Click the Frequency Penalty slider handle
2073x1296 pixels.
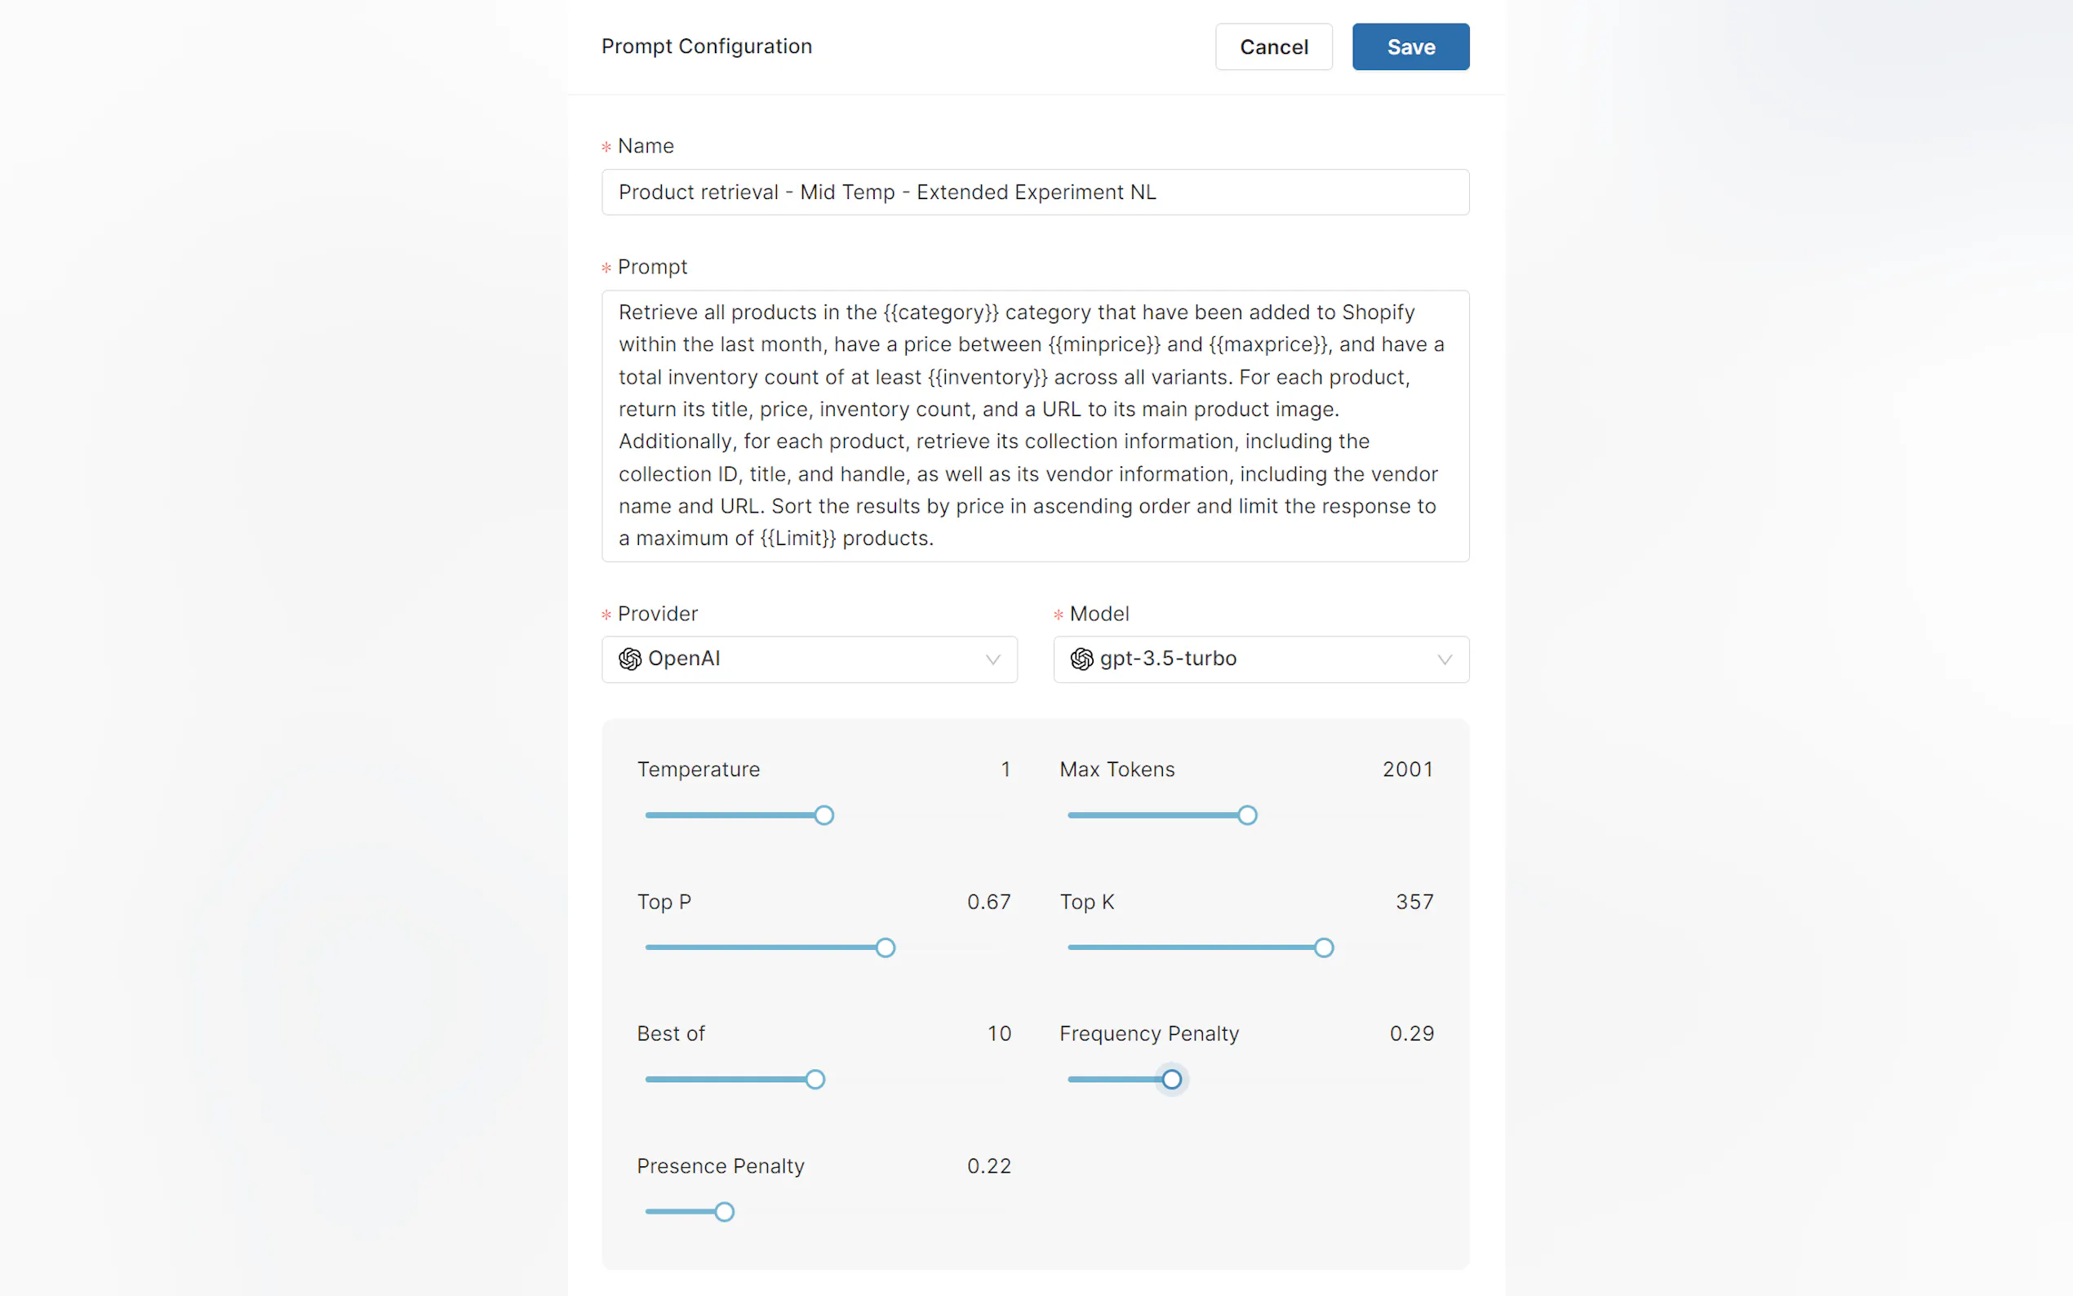[1170, 1079]
